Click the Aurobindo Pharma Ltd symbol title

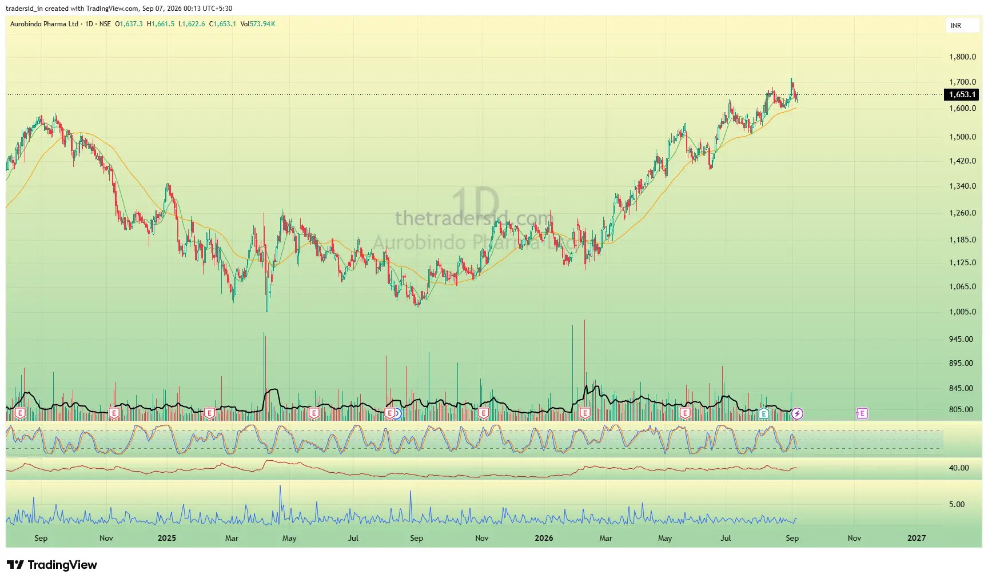[x=44, y=24]
